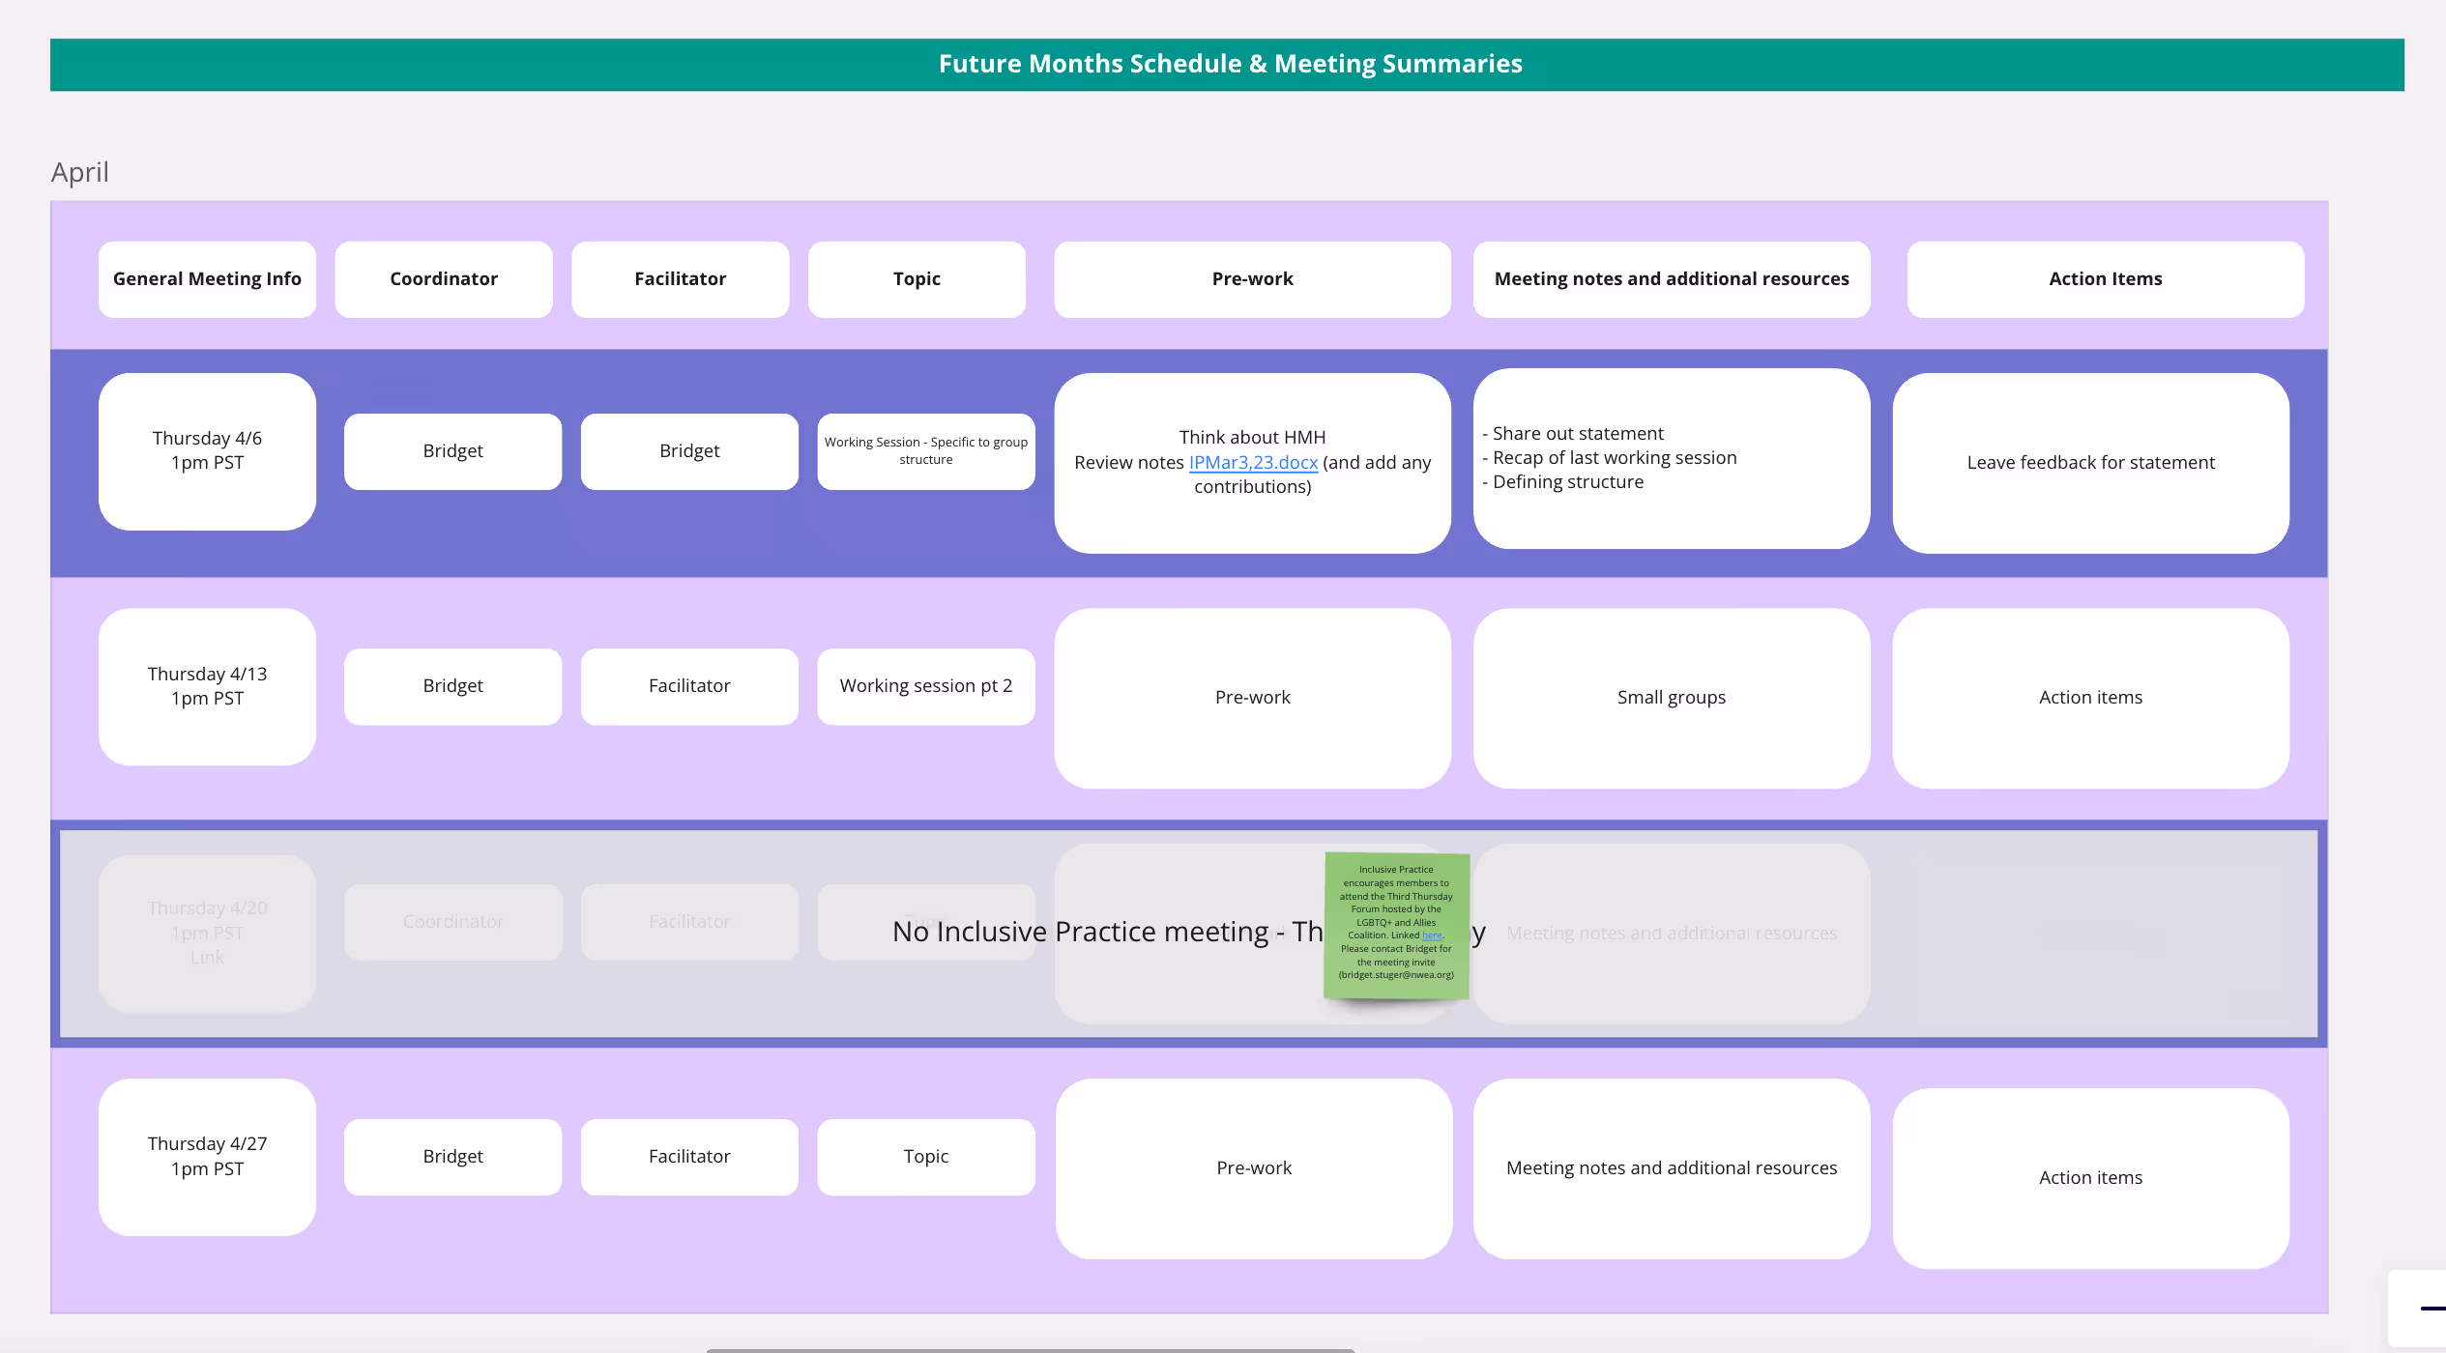Select the Think about HMH pre-work card
The height and width of the screenshot is (1353, 2446).
(1253, 463)
